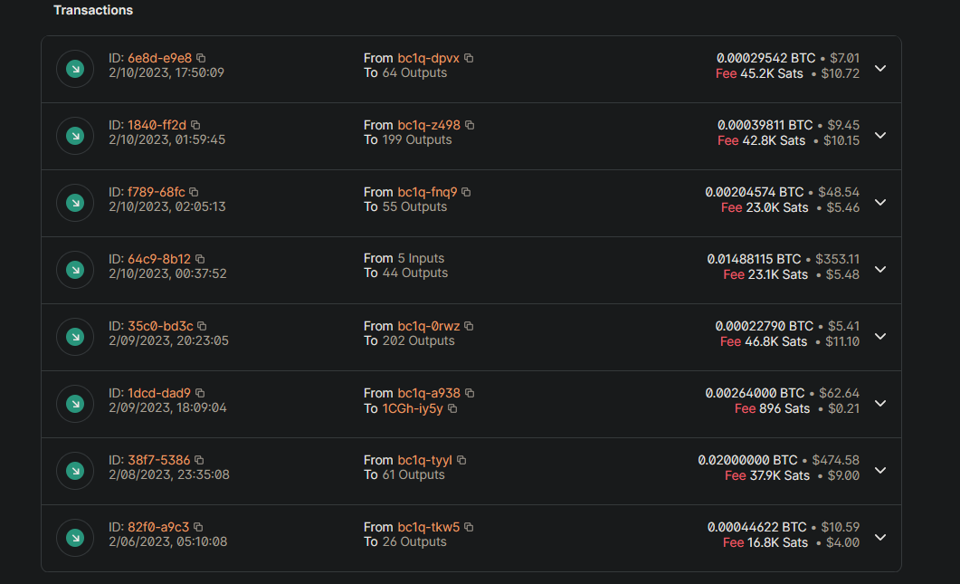960x584 pixels.
Task: Copy transaction ID f789-68fc
Action: (193, 191)
